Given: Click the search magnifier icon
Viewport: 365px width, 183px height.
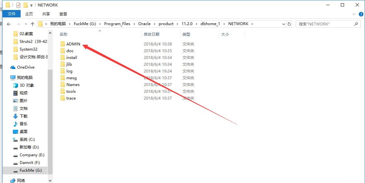Looking at the screenshot, I should 356,24.
